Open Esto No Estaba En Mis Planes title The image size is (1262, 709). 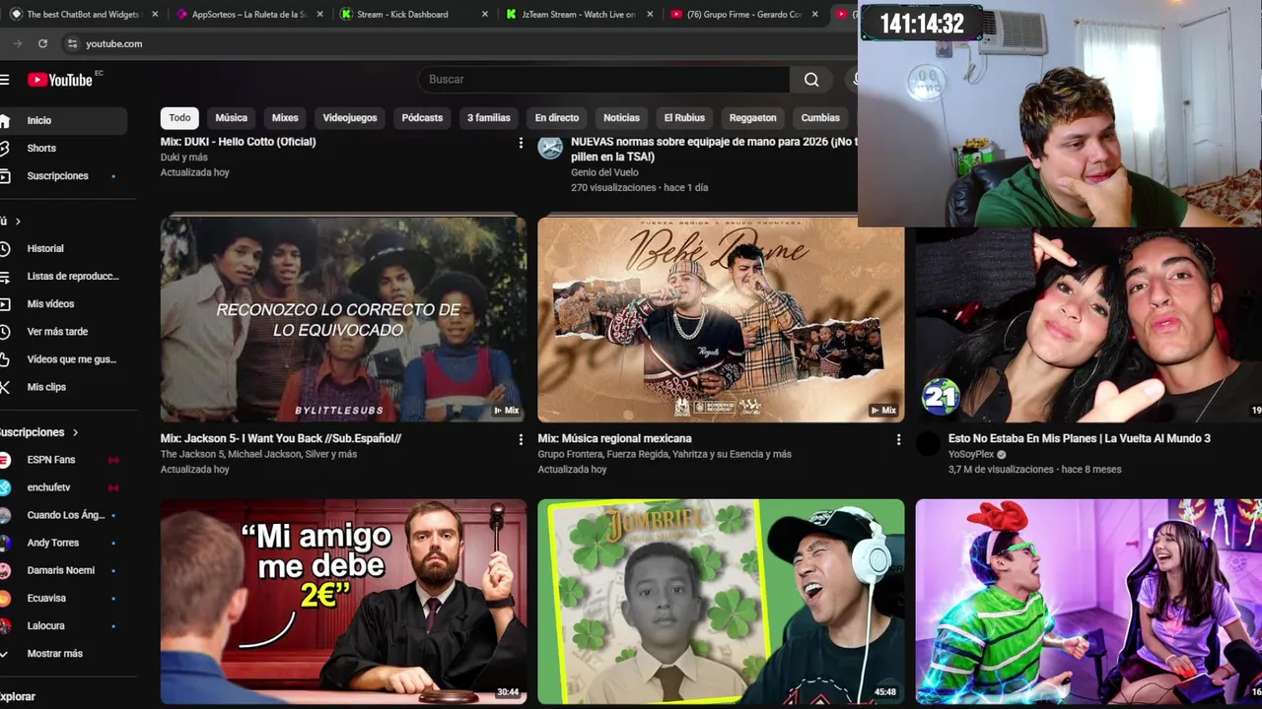click(x=1080, y=439)
